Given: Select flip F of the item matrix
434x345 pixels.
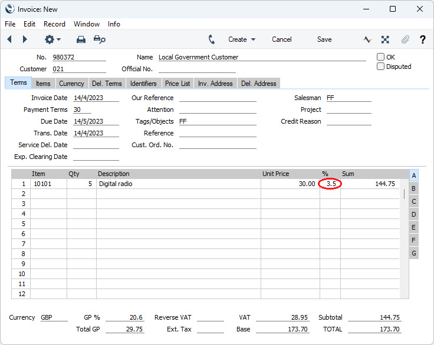Looking at the screenshot, I should [x=413, y=240].
